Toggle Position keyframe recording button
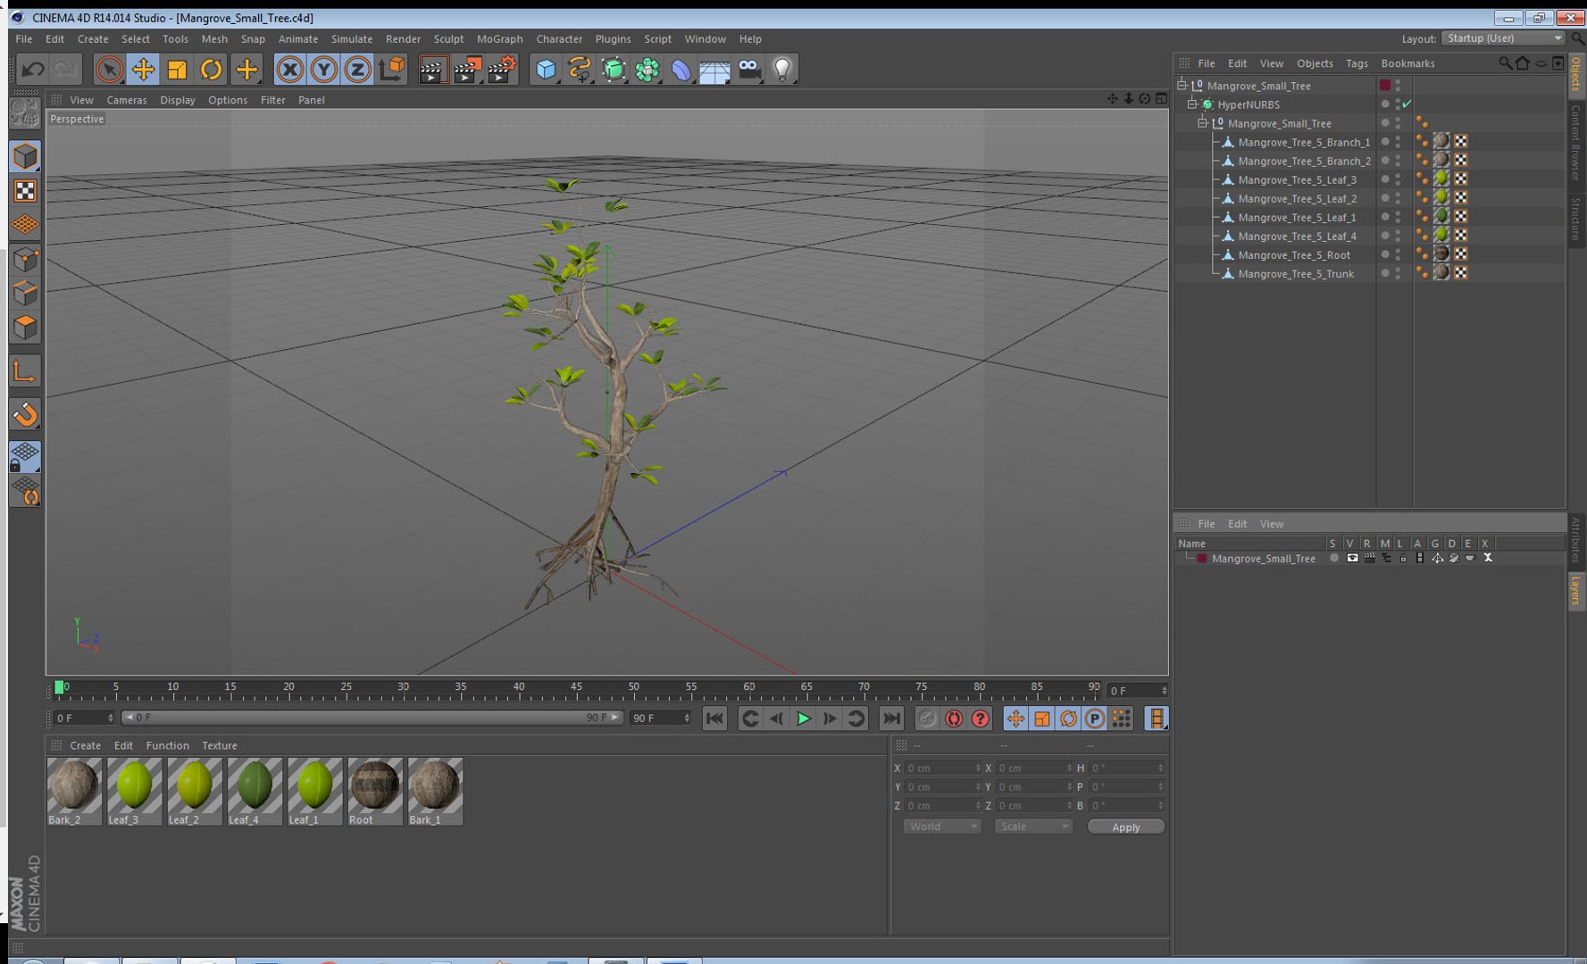Viewport: 1587px width, 964px height. click(x=1015, y=719)
